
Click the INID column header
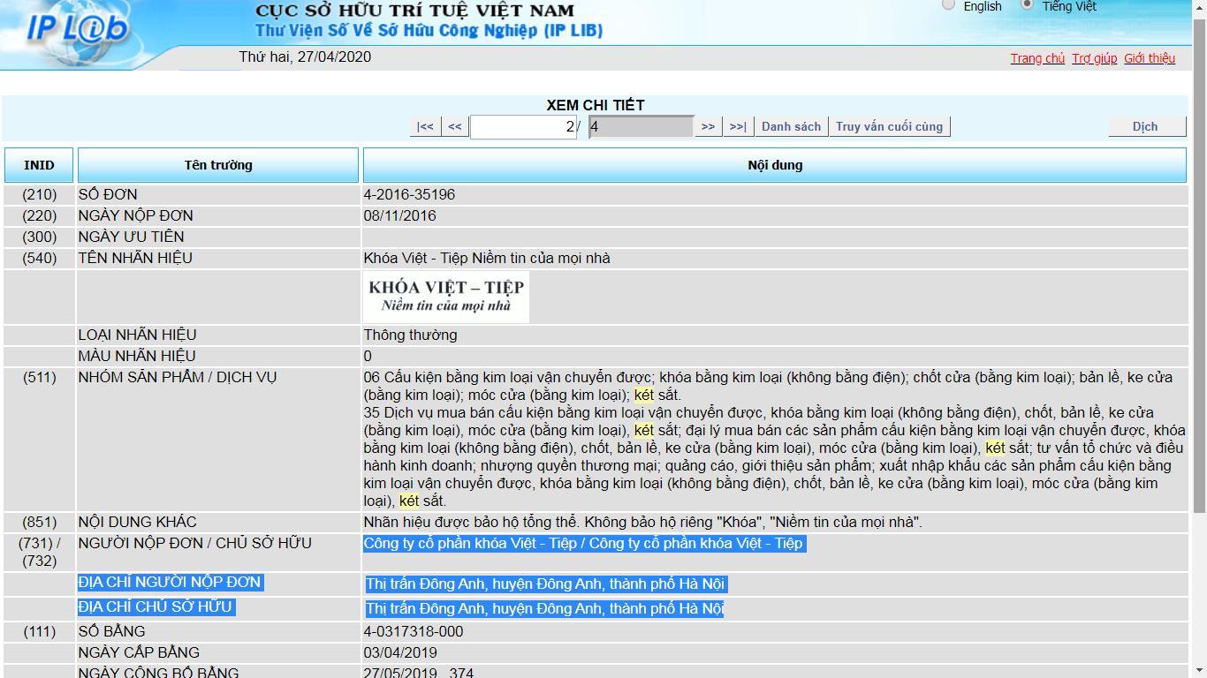point(39,165)
